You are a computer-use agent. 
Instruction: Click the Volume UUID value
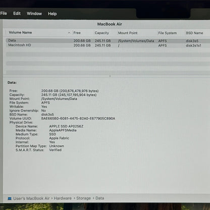78,119
